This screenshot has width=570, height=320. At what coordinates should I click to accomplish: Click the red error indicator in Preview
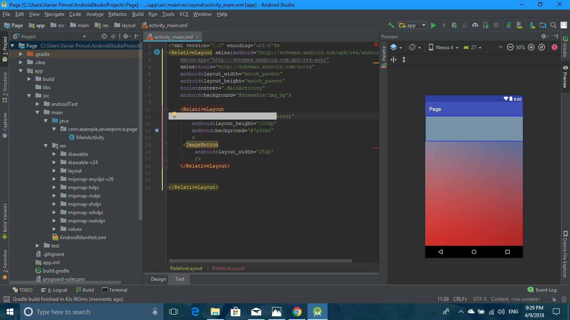554,47
